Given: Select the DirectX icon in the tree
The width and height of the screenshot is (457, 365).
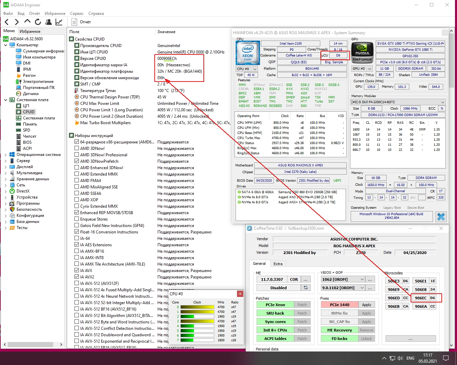Looking at the screenshot, I should pyautogui.click(x=12, y=191).
